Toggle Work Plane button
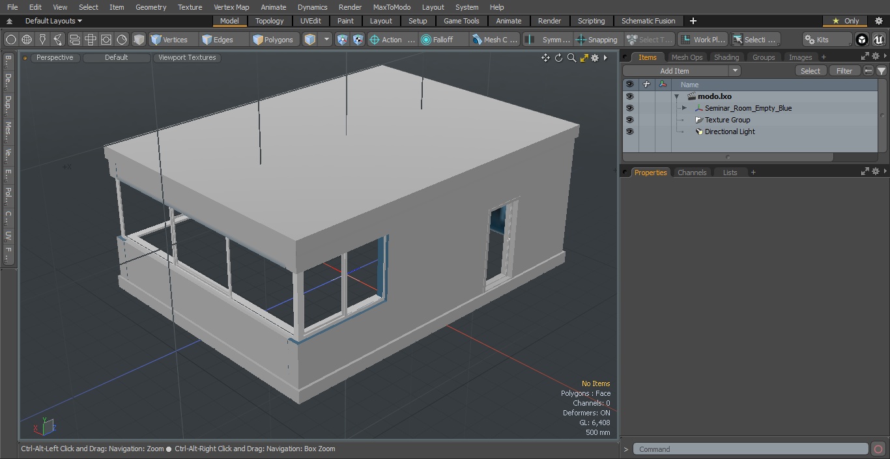The image size is (890, 459). pyautogui.click(x=702, y=40)
